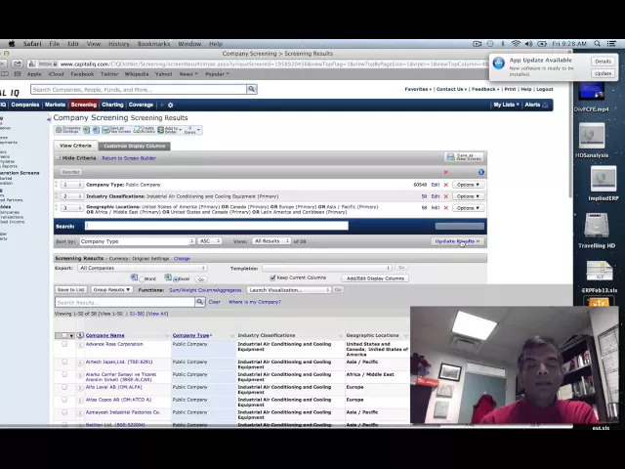Open the Markets tab
Viewport: 625px width, 469px height.
point(55,105)
